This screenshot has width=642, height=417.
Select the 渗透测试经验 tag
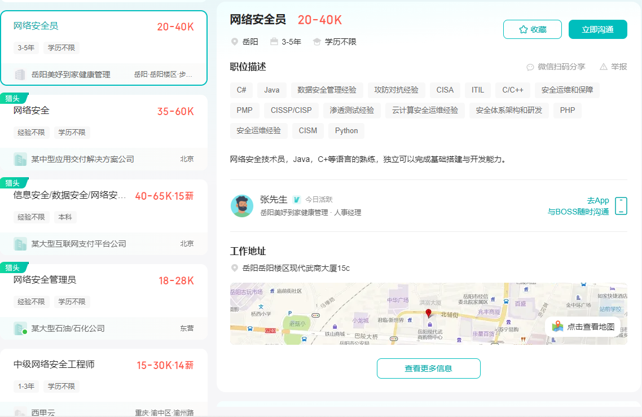click(351, 110)
